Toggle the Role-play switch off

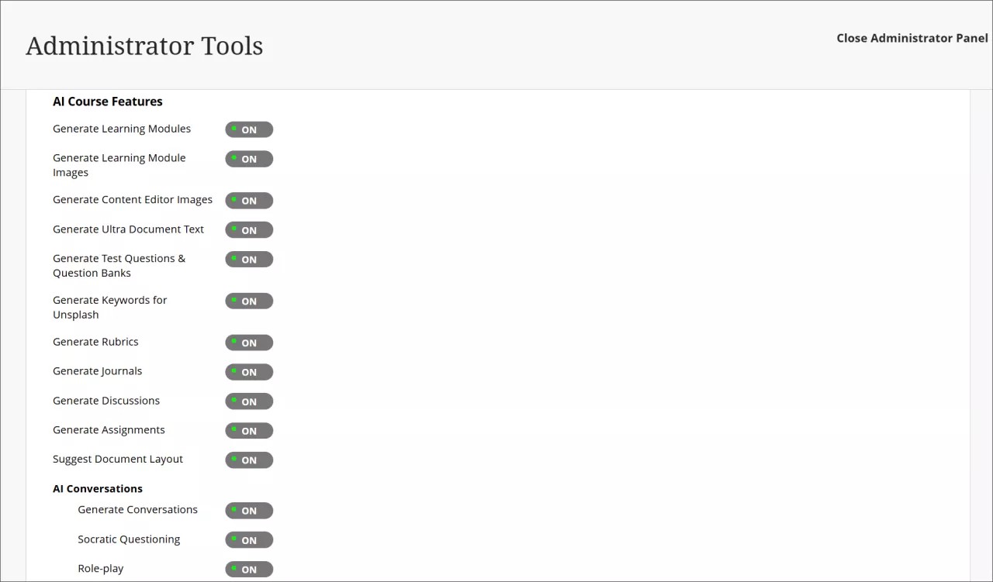tap(248, 569)
